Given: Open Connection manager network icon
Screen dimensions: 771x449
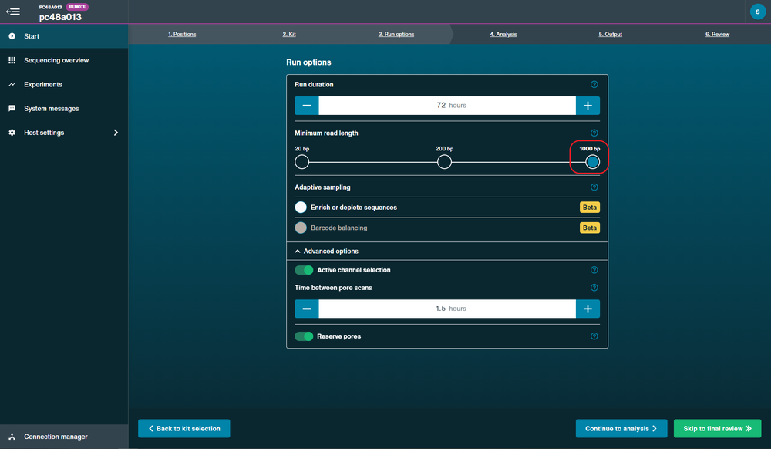Looking at the screenshot, I should click(x=12, y=437).
